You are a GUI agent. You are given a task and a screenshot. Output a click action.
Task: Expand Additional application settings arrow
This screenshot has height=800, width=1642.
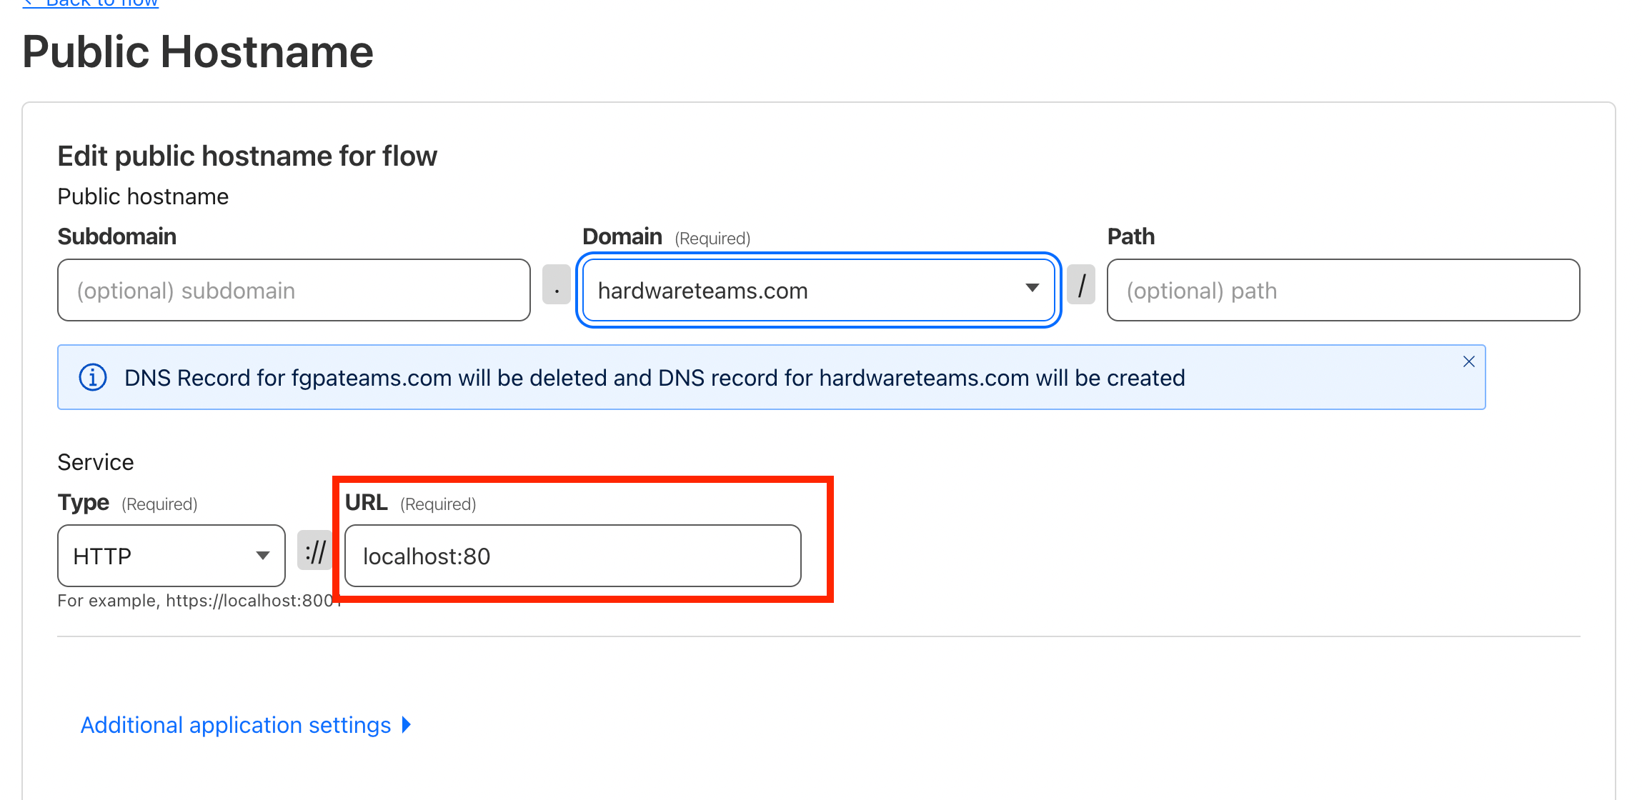[x=407, y=725]
